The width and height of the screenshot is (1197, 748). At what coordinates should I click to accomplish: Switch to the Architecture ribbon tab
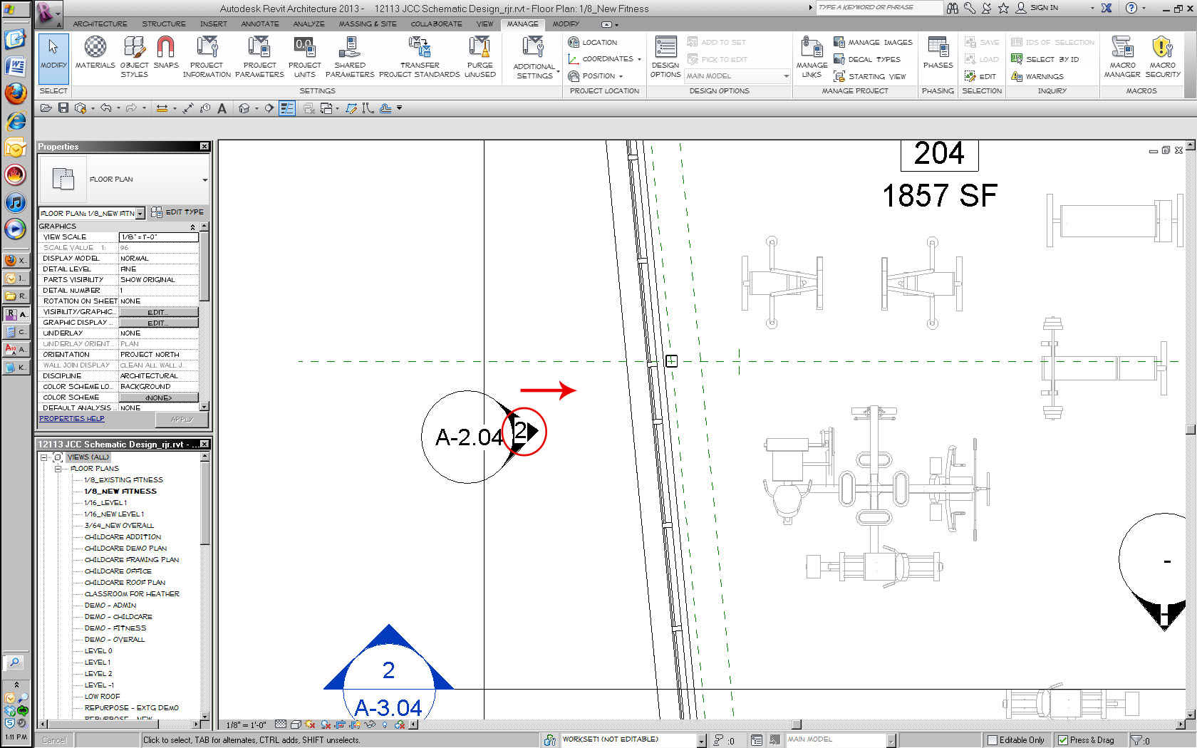pos(100,24)
